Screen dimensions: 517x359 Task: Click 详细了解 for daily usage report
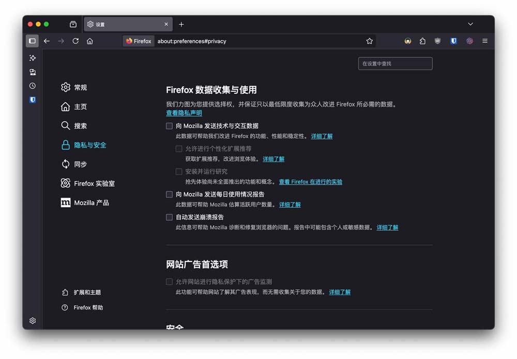[x=290, y=205]
